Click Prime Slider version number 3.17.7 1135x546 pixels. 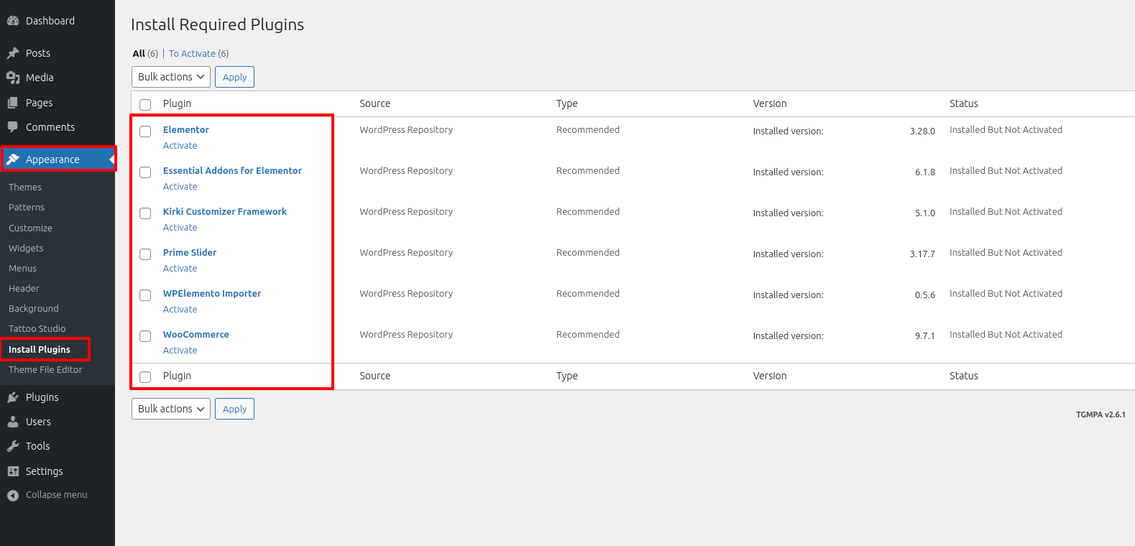(922, 254)
